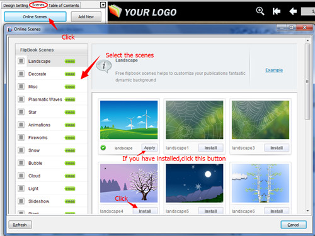The image size is (315, 236).
Task: Click the Cloud category icon
Action: pos(21,176)
